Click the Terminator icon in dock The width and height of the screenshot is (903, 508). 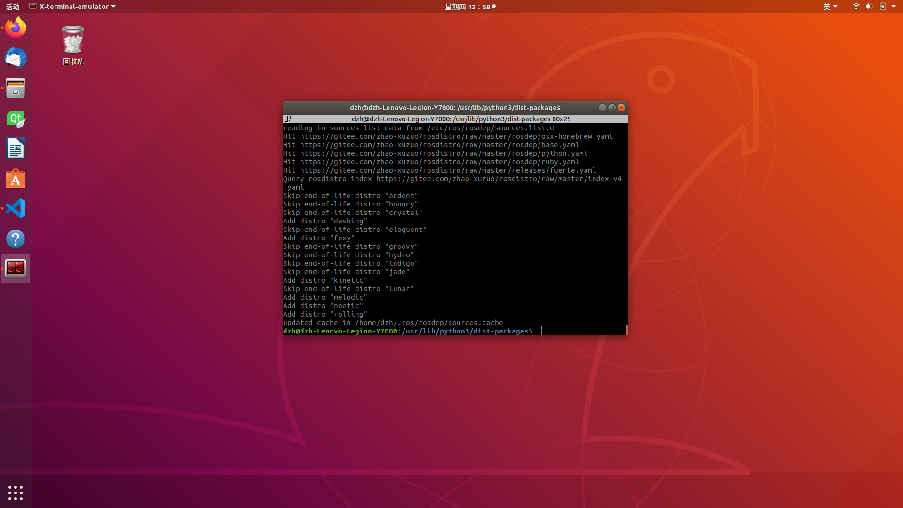tap(16, 269)
